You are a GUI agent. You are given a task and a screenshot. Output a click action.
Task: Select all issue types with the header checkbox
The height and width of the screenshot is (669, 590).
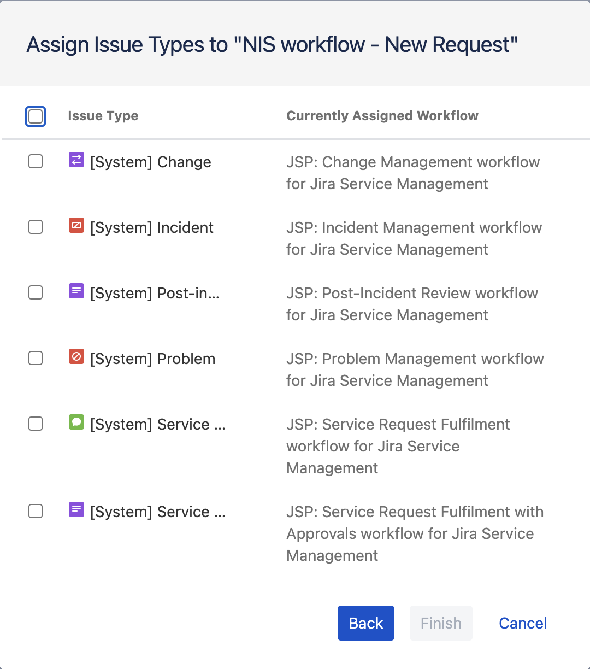35,116
